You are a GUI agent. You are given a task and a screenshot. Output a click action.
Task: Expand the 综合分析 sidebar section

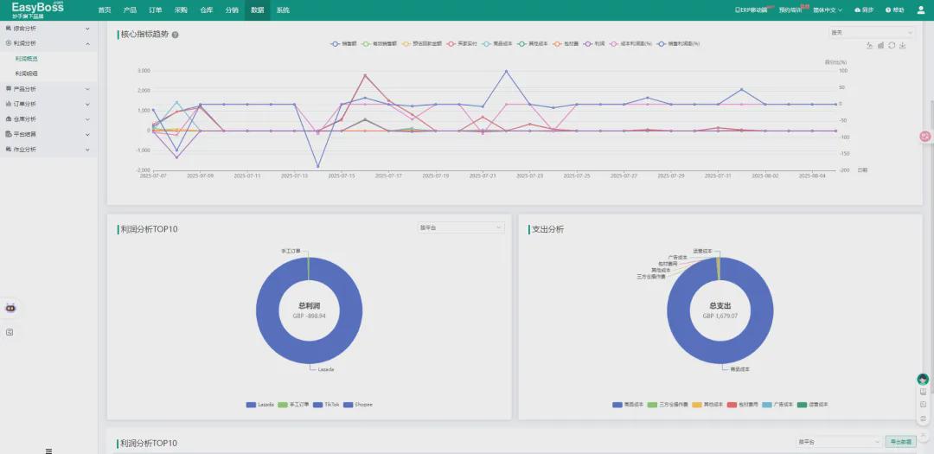(x=48, y=28)
